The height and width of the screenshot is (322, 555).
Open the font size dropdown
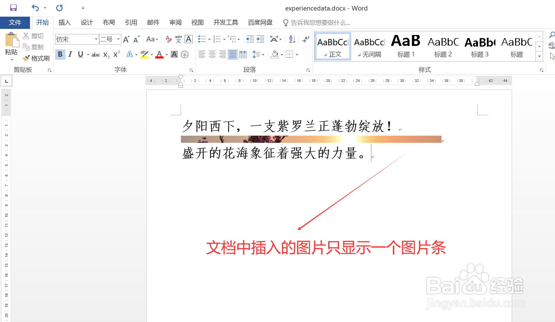118,39
